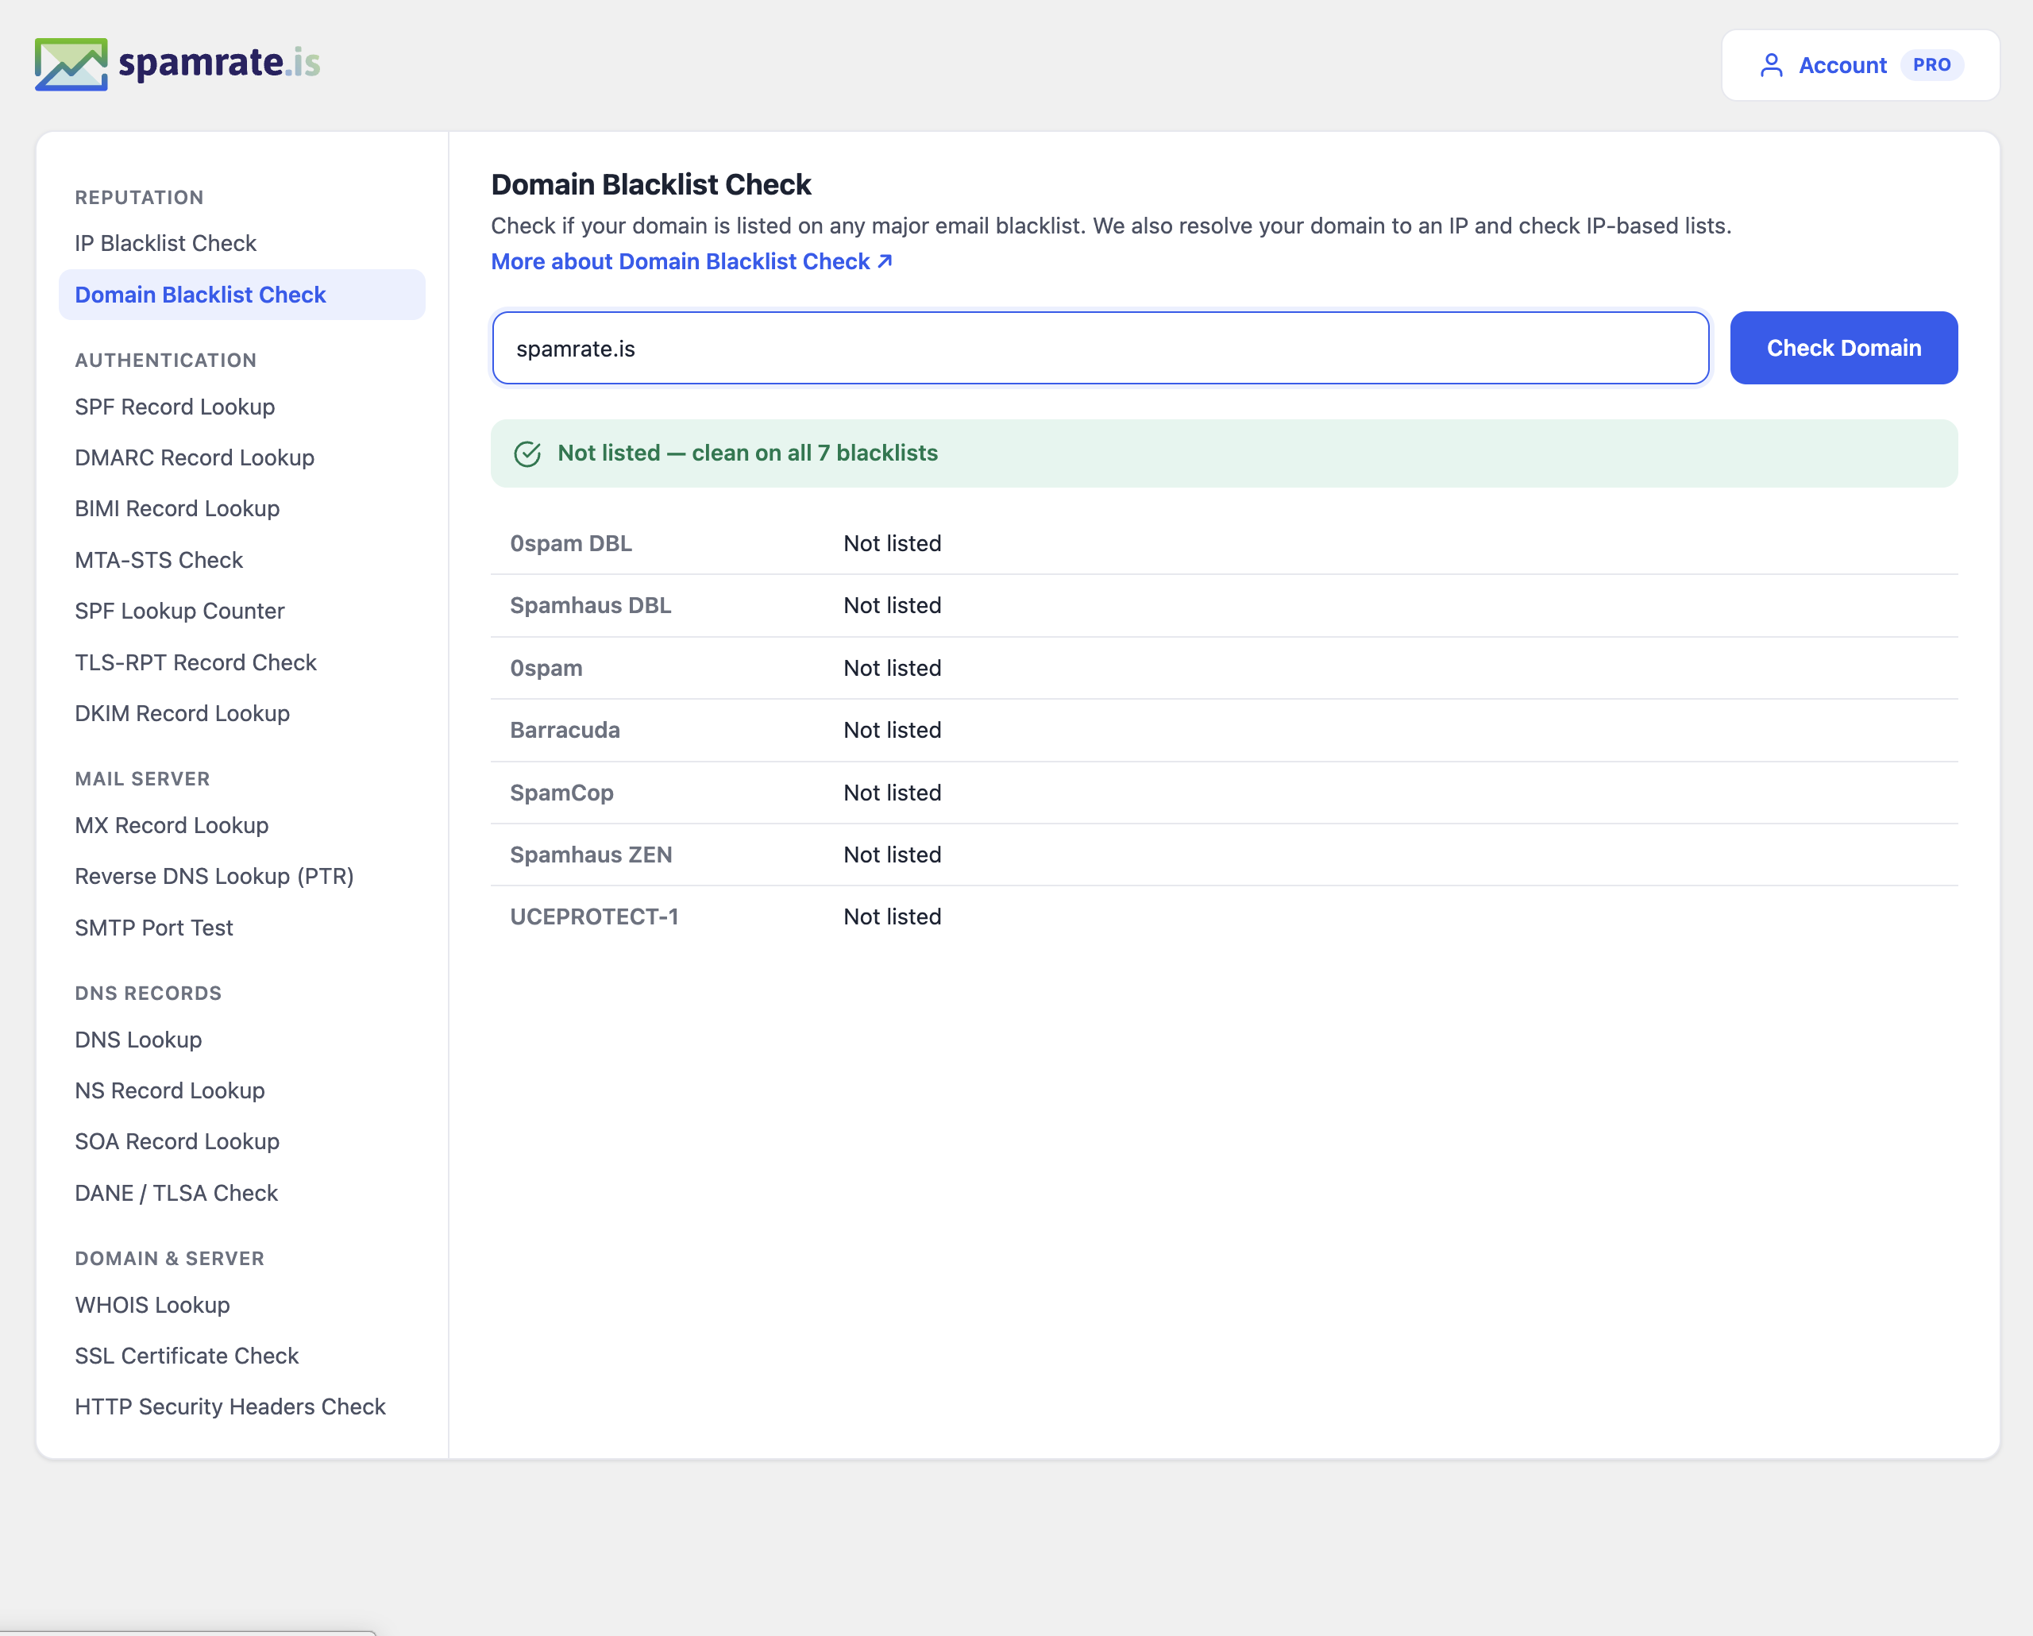
Task: Open the Account button
Action: point(1860,65)
